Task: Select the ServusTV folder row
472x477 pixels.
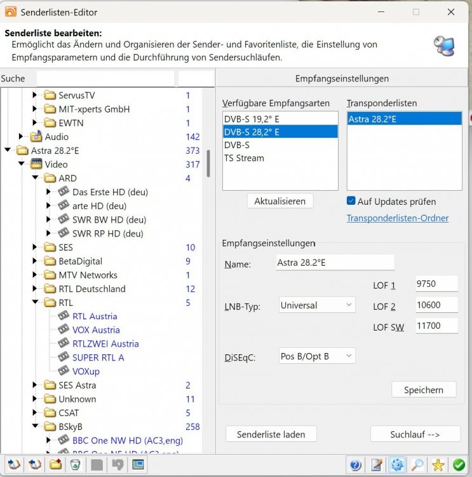Action: click(77, 95)
